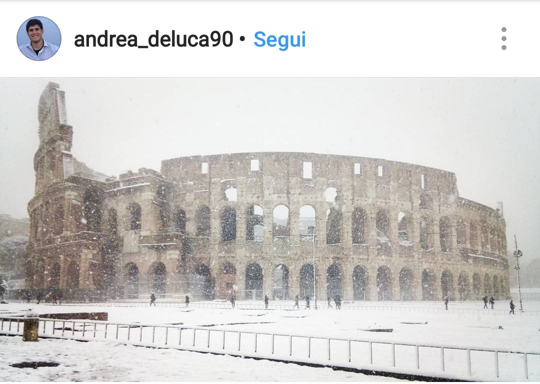Tap the person holding an umbrella
Viewport: 540px width, 384px height.
(152, 299)
